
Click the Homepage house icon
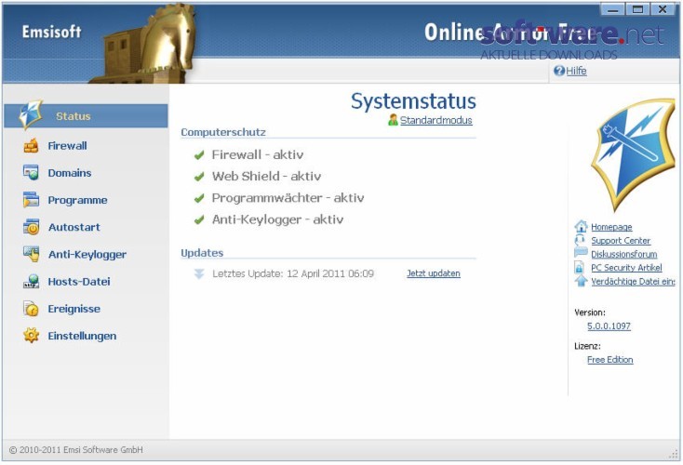(x=581, y=226)
